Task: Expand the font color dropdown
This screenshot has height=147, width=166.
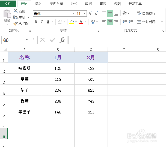Action: 85,22
